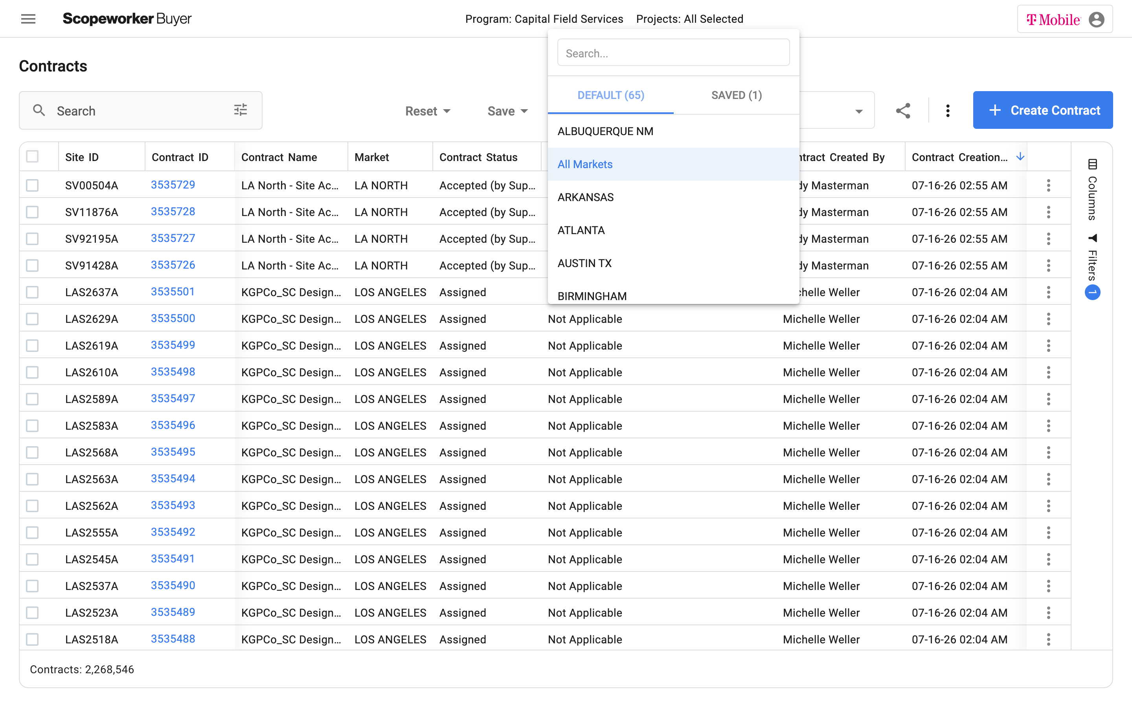The height and width of the screenshot is (707, 1132).
Task: Check the row for site LAS2563A
Action: (x=32, y=479)
